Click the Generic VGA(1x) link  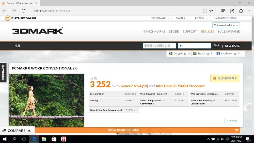coord(134,86)
